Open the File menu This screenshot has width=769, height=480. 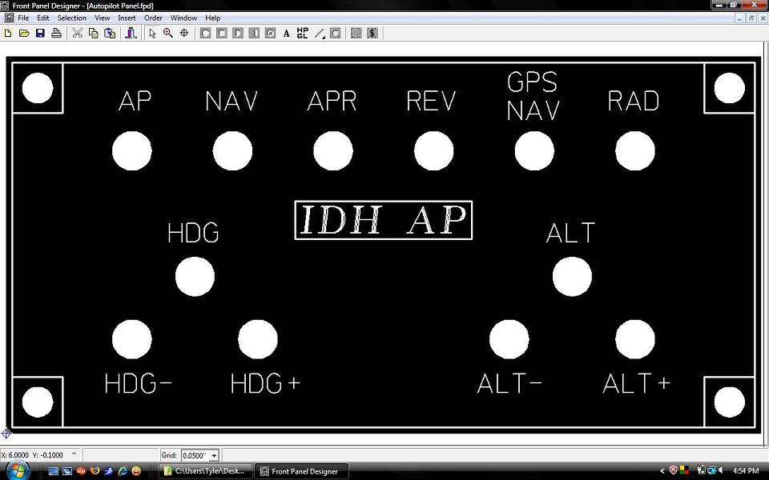pyautogui.click(x=23, y=18)
